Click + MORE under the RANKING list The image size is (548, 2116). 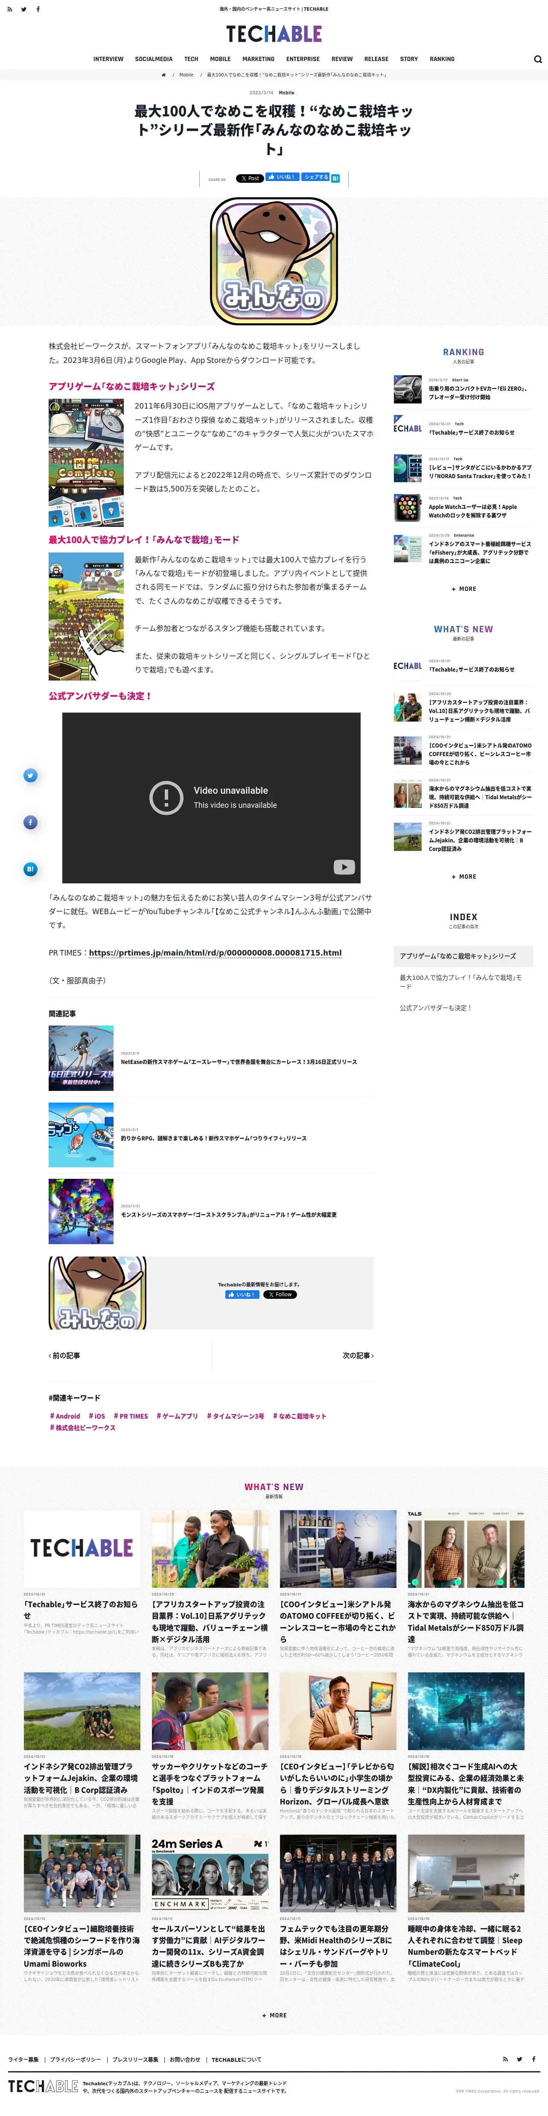[x=463, y=589]
